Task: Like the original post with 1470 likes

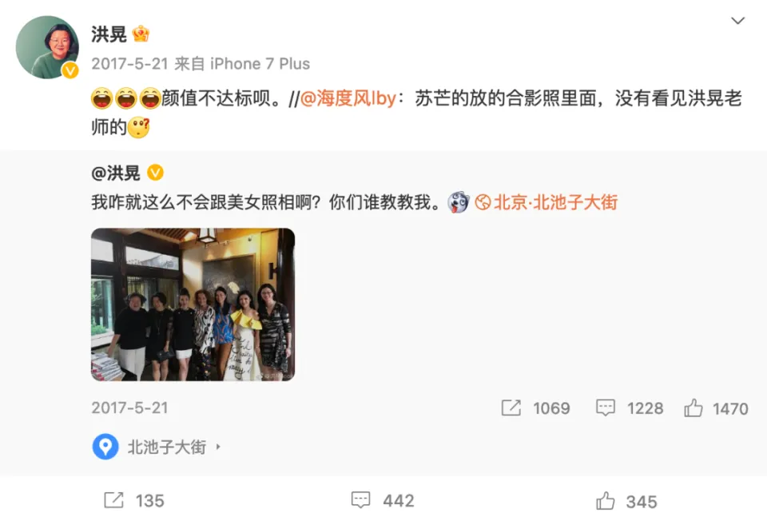Action: click(x=693, y=408)
